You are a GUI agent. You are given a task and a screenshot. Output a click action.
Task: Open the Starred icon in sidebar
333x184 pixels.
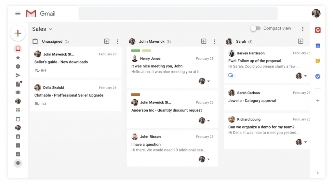(x=18, y=58)
